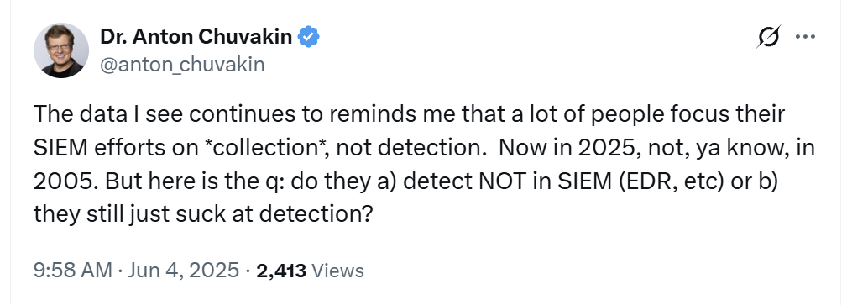Click the Dr. Anton Chuvakin display name

point(196,37)
